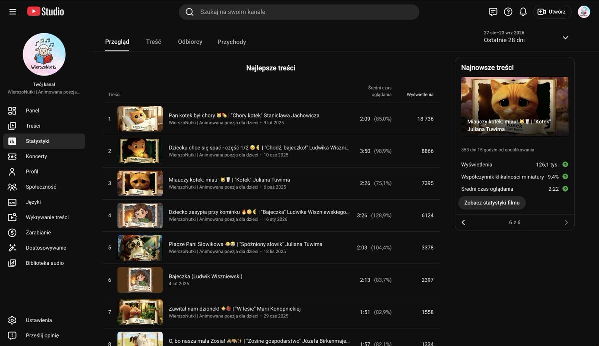Click Wyświetlenia 126,1 tys. green arrow
The image size is (599, 346).
[565, 165]
